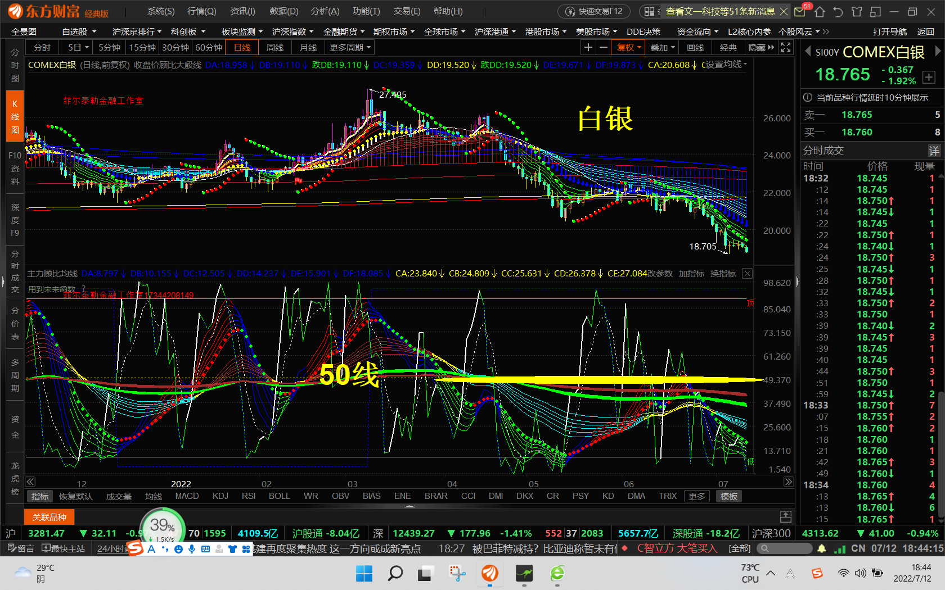Go to next symbol with right arrow
The width and height of the screenshot is (945, 590).
[938, 52]
